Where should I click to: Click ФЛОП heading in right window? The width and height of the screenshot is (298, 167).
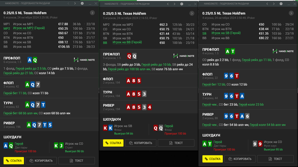[x=207, y=75]
